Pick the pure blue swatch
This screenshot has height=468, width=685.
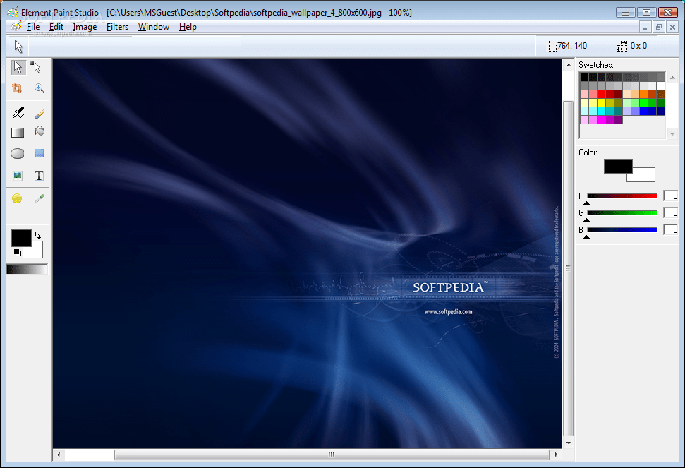pyautogui.click(x=644, y=111)
